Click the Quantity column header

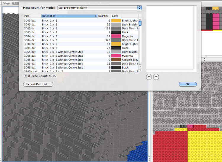click(x=104, y=16)
